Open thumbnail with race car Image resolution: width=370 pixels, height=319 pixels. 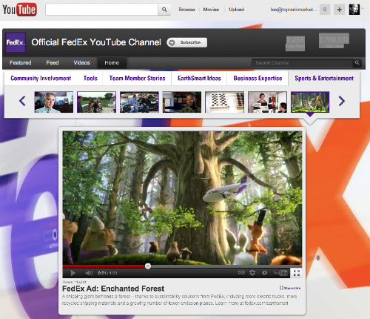(139, 102)
